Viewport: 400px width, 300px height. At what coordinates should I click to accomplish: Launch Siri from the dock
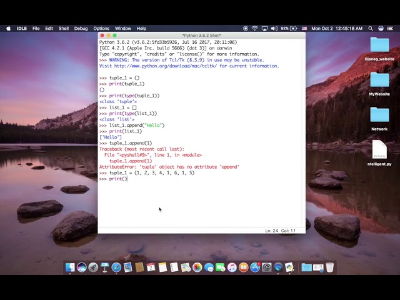click(82, 267)
